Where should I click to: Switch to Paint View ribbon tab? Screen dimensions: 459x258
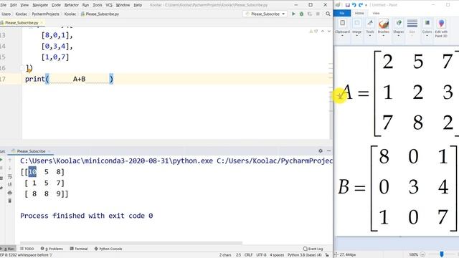pos(376,13)
